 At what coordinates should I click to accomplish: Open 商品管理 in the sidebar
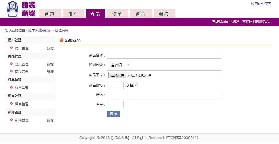click(22, 72)
